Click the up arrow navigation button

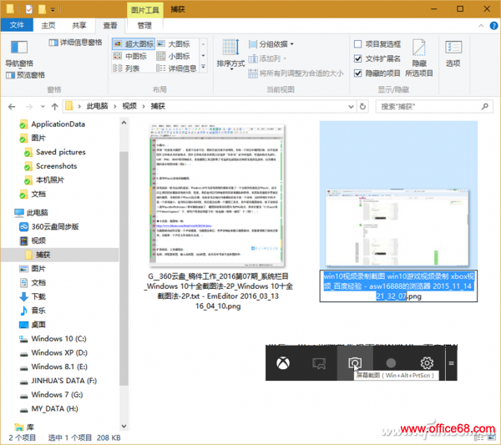coord(53,106)
